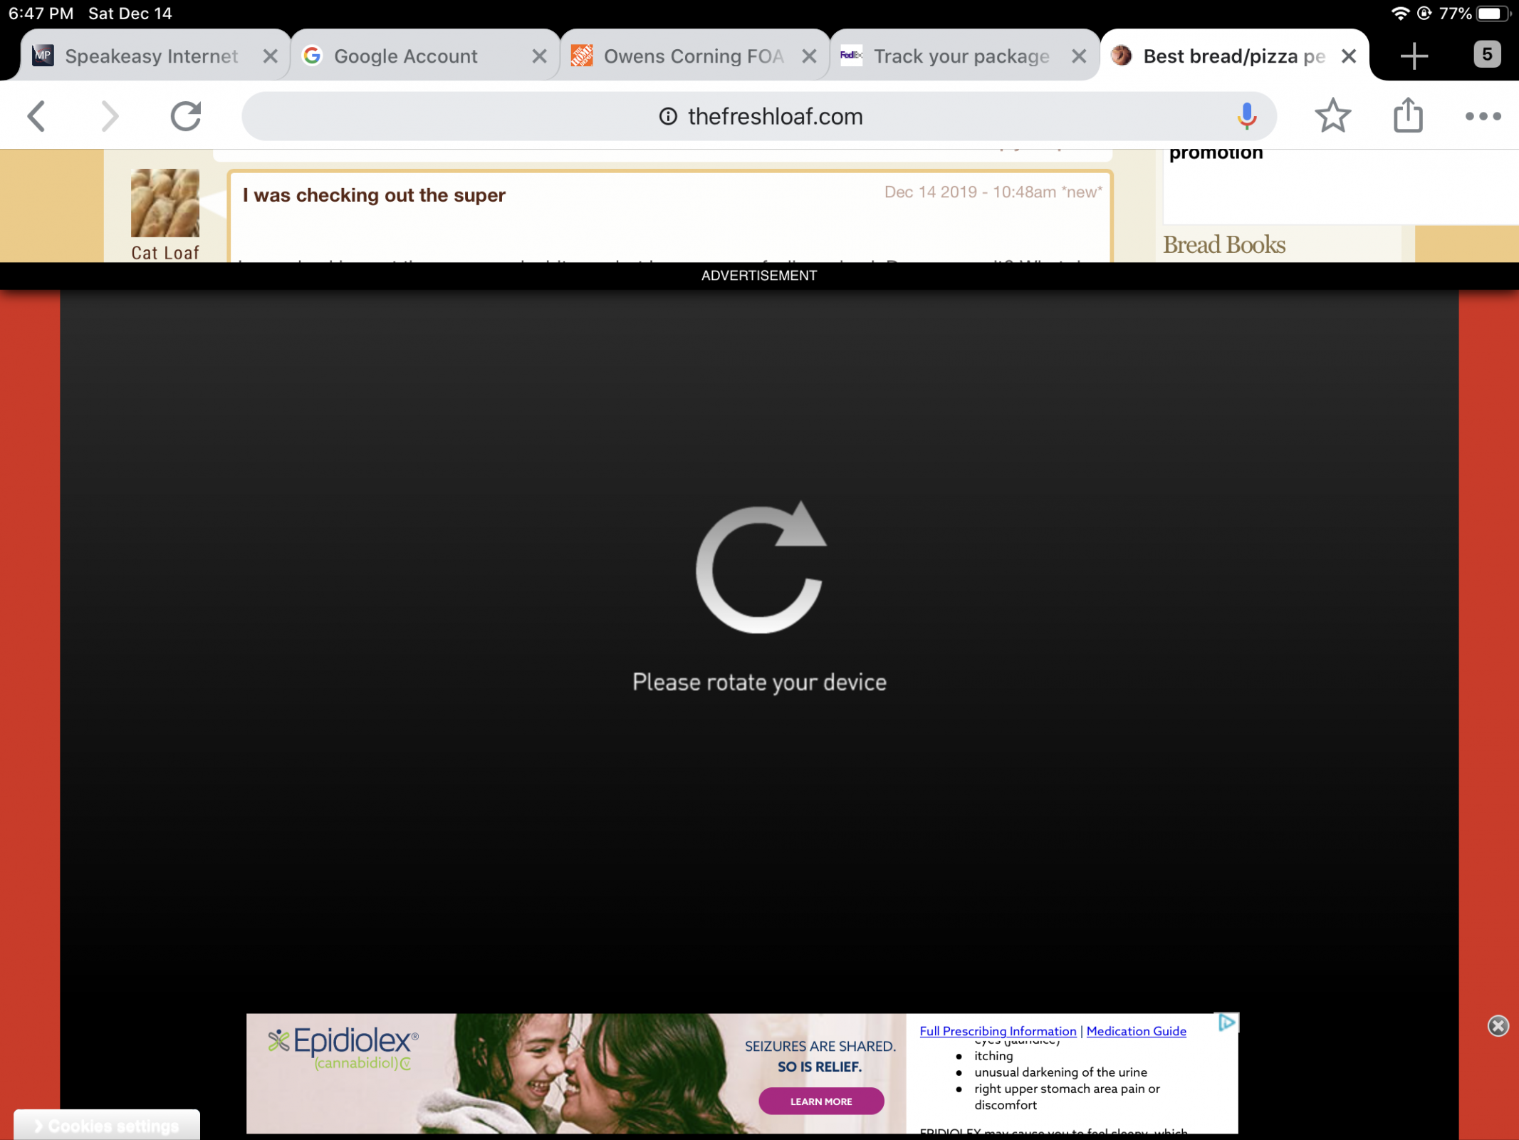Viewport: 1519px width, 1140px height.
Task: Show the tab switcher showing 5 tabs
Action: click(1486, 55)
